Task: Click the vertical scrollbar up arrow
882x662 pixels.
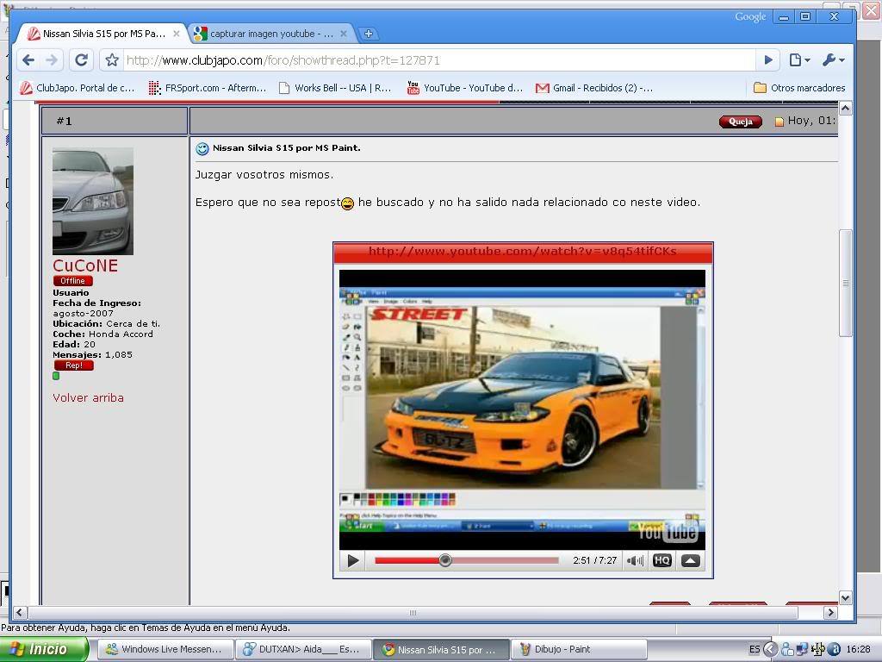Action: [x=846, y=108]
